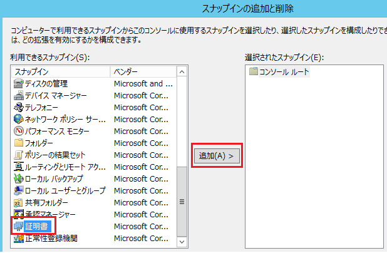This screenshot has height=253, width=387.
Task: Click the ディスクの管理 snap-in icon
Action: point(19,84)
